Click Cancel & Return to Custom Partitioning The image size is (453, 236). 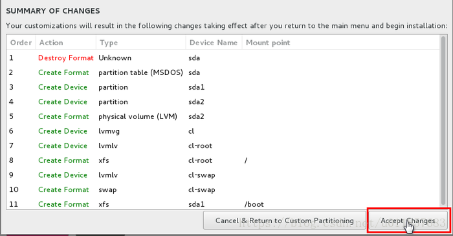(x=284, y=220)
